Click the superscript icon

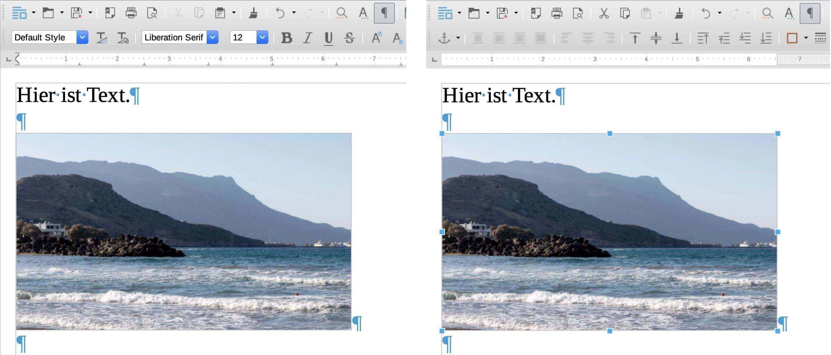pyautogui.click(x=376, y=37)
